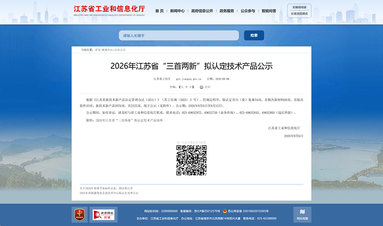This screenshot has width=383, height=226.
Task: Click the police emblem icon beside 苏公网安备
Action: pos(225,211)
